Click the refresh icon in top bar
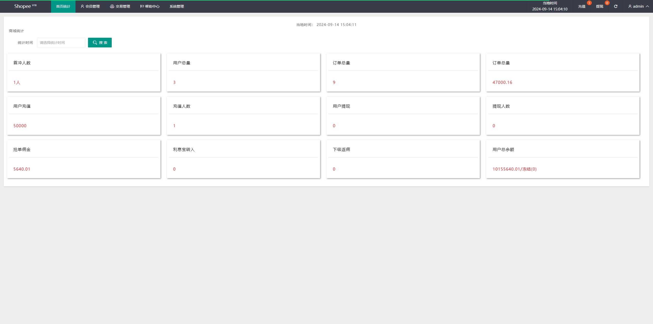The width and height of the screenshot is (653, 324). 616,6
